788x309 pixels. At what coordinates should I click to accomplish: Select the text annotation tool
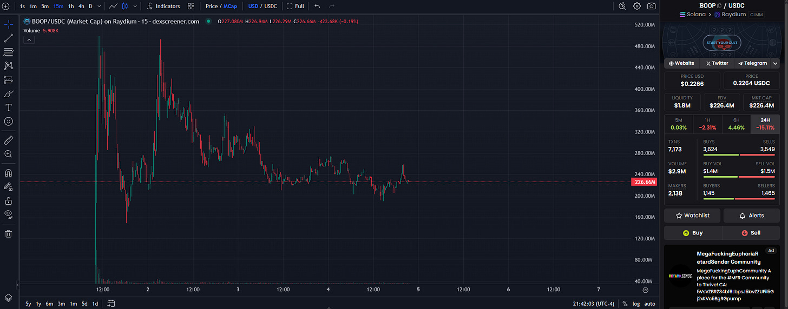(8, 108)
